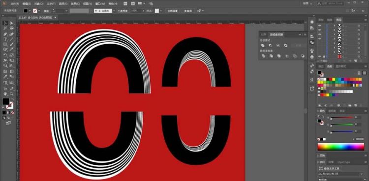Click target circle of red-thumbnail layer row
The height and width of the screenshot is (181, 369).
359,56
